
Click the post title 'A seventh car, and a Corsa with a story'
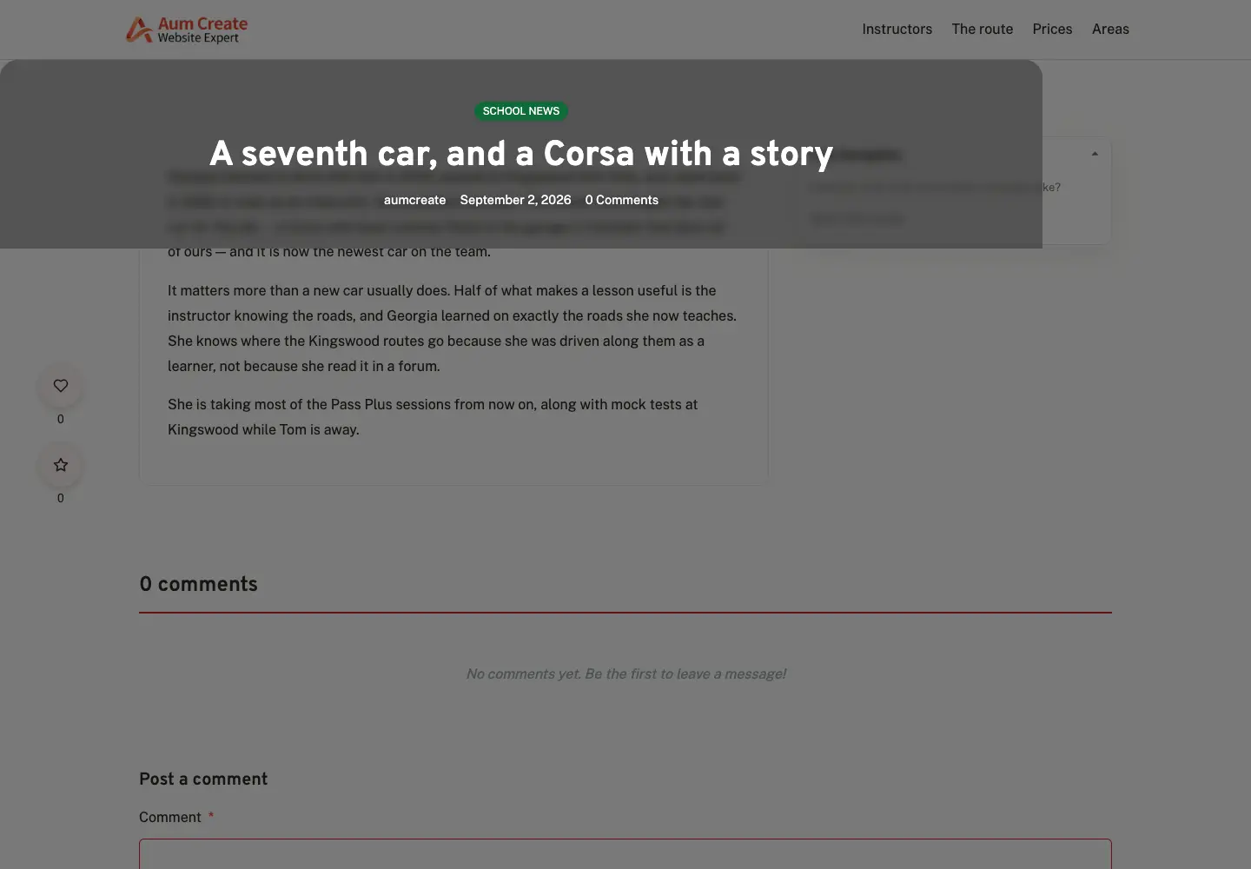pyautogui.click(x=521, y=154)
